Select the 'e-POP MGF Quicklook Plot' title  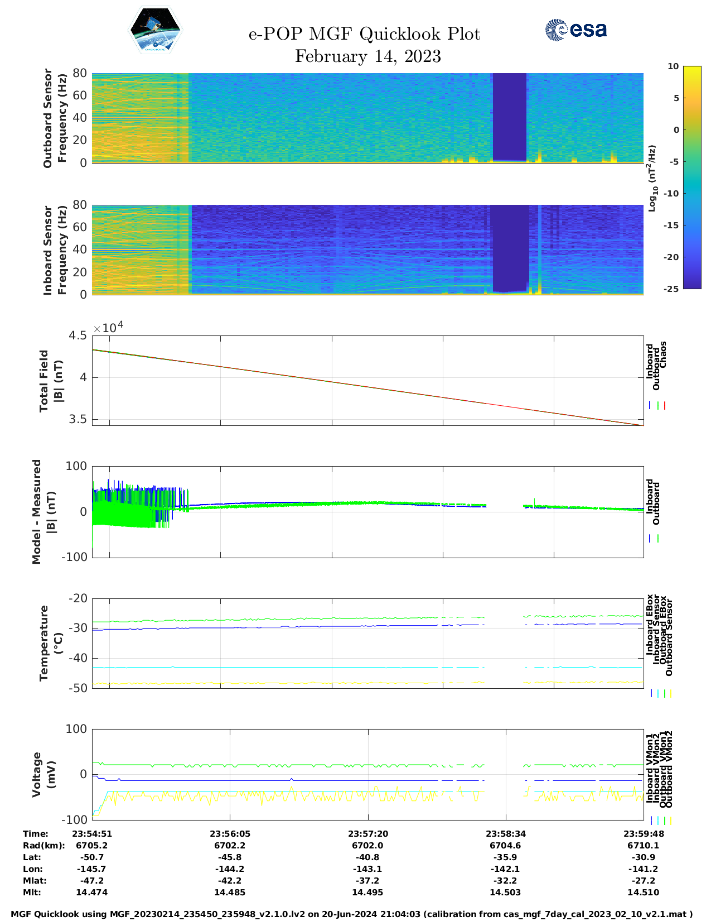(364, 34)
